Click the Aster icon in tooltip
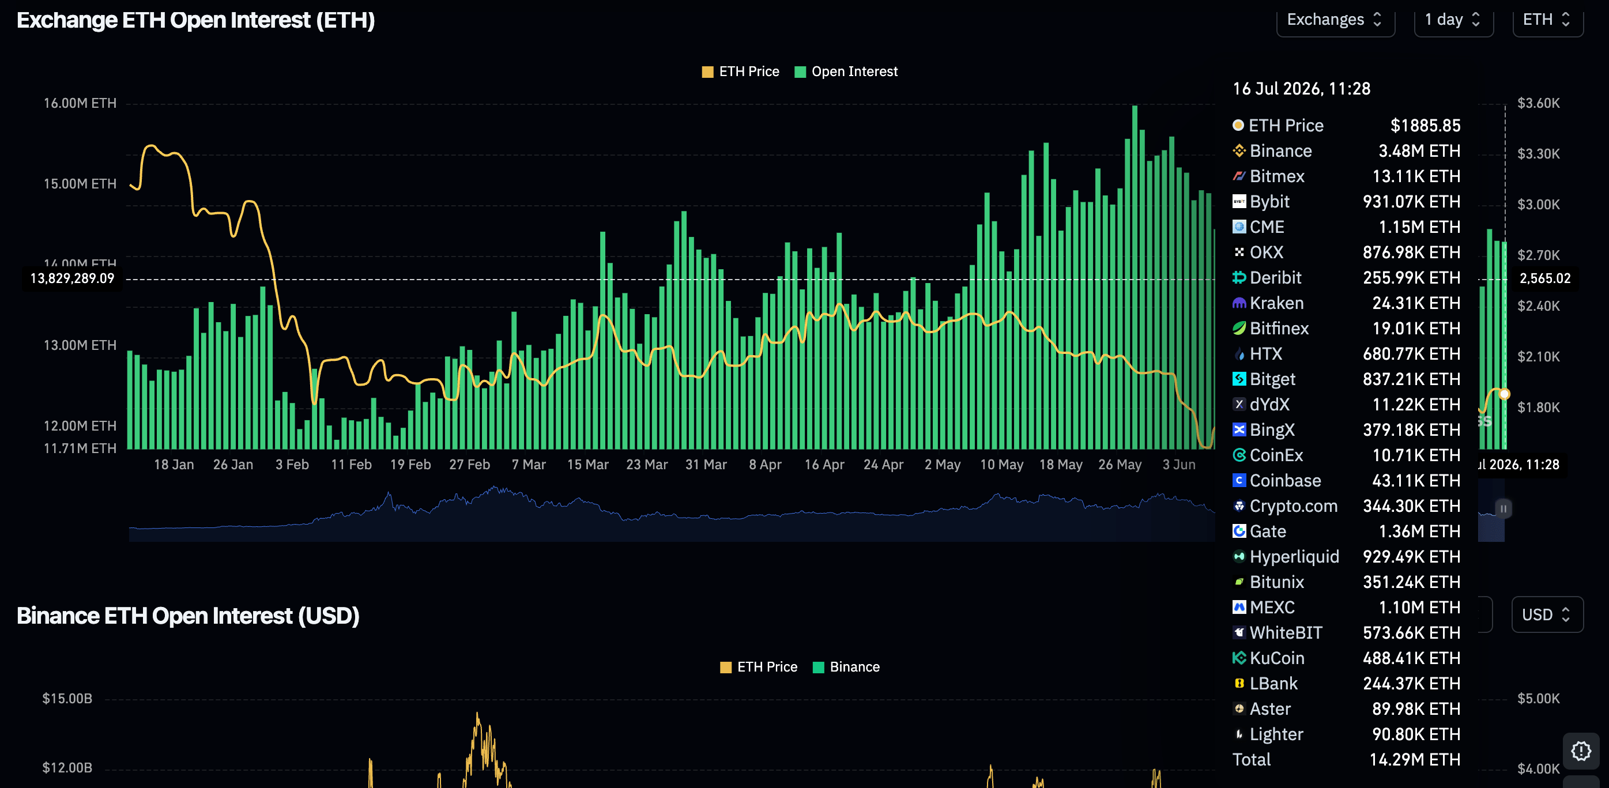The height and width of the screenshot is (788, 1609). [x=1239, y=708]
